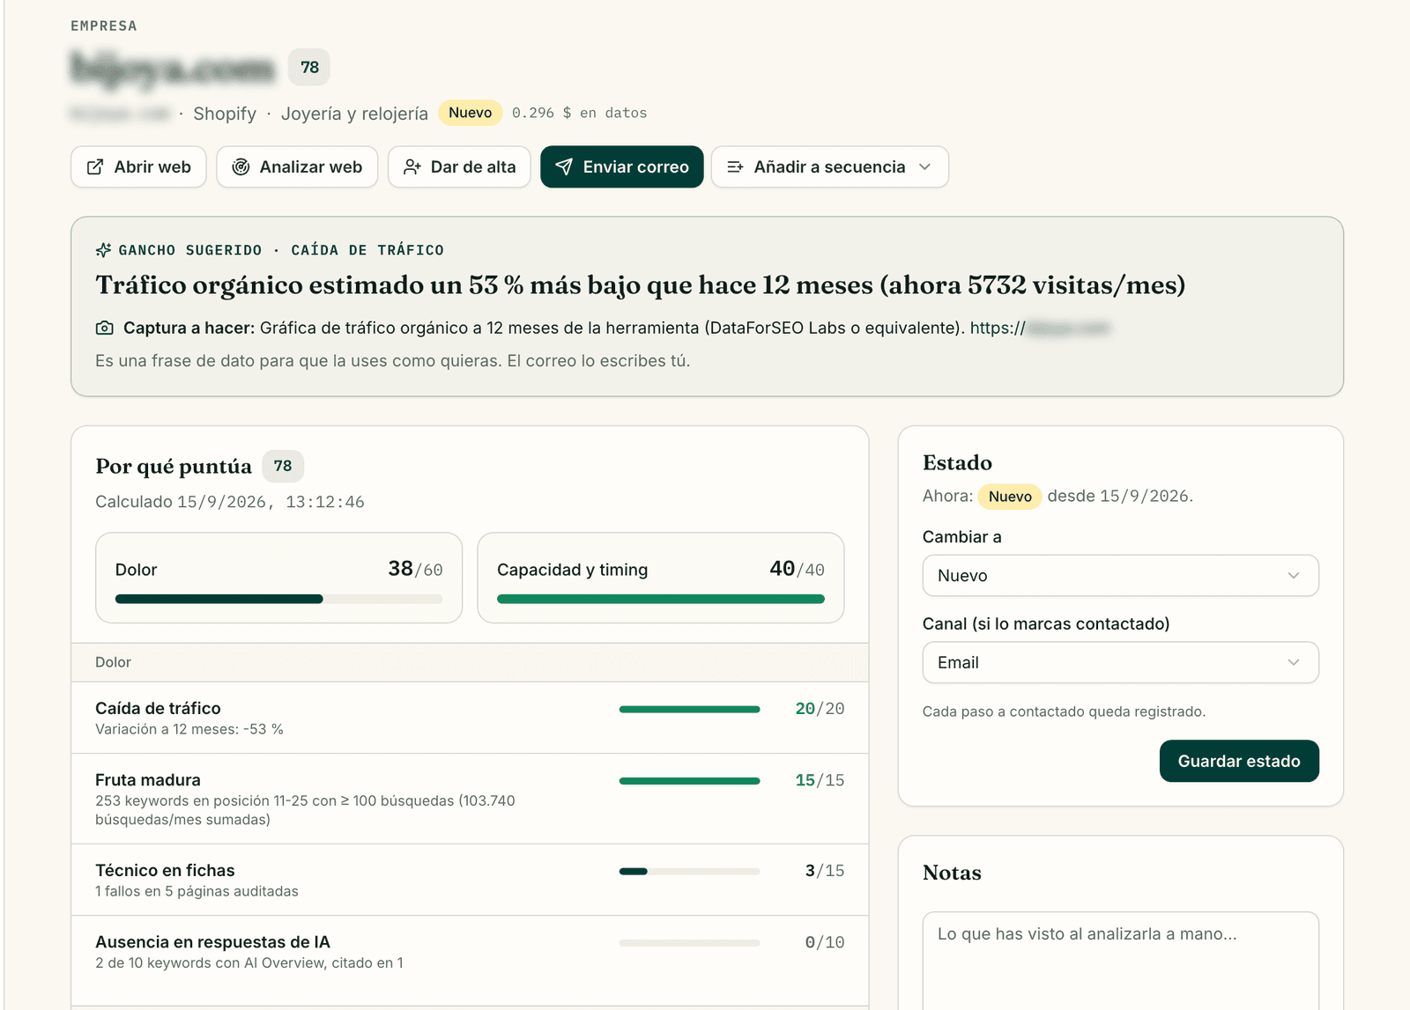Click the Tráfico orgánico estimado headline
Image resolution: width=1410 pixels, height=1010 pixels.
pos(640,285)
